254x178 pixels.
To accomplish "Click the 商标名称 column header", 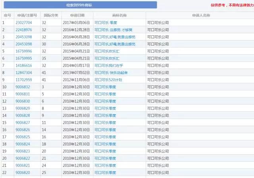I will [119, 15].
